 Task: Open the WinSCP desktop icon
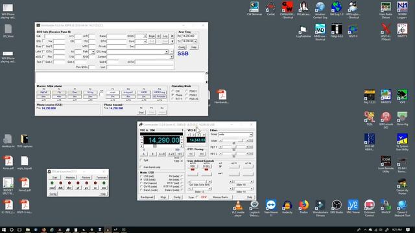coord(386,207)
